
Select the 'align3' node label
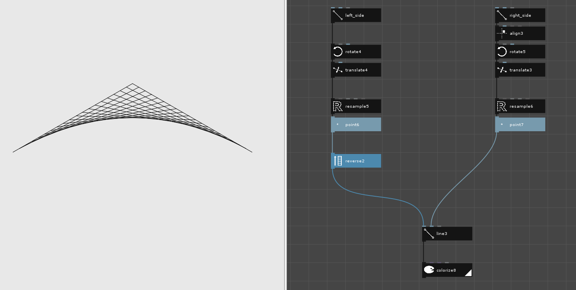pyautogui.click(x=516, y=33)
